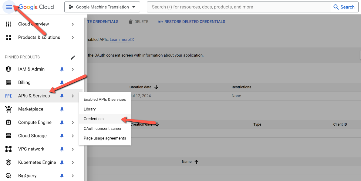Unpin VPC network
Screen dimensions: 361x181
[62, 149]
